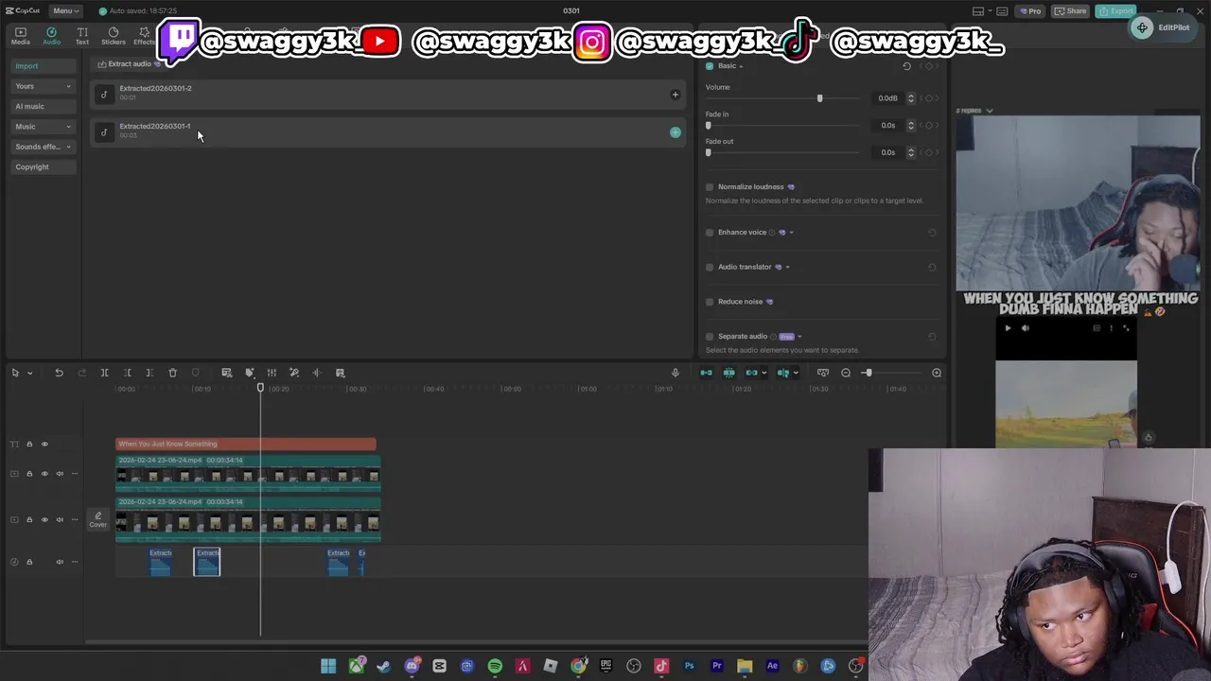Select Import in the audio sidebar
The height and width of the screenshot is (681, 1211).
pos(43,66)
